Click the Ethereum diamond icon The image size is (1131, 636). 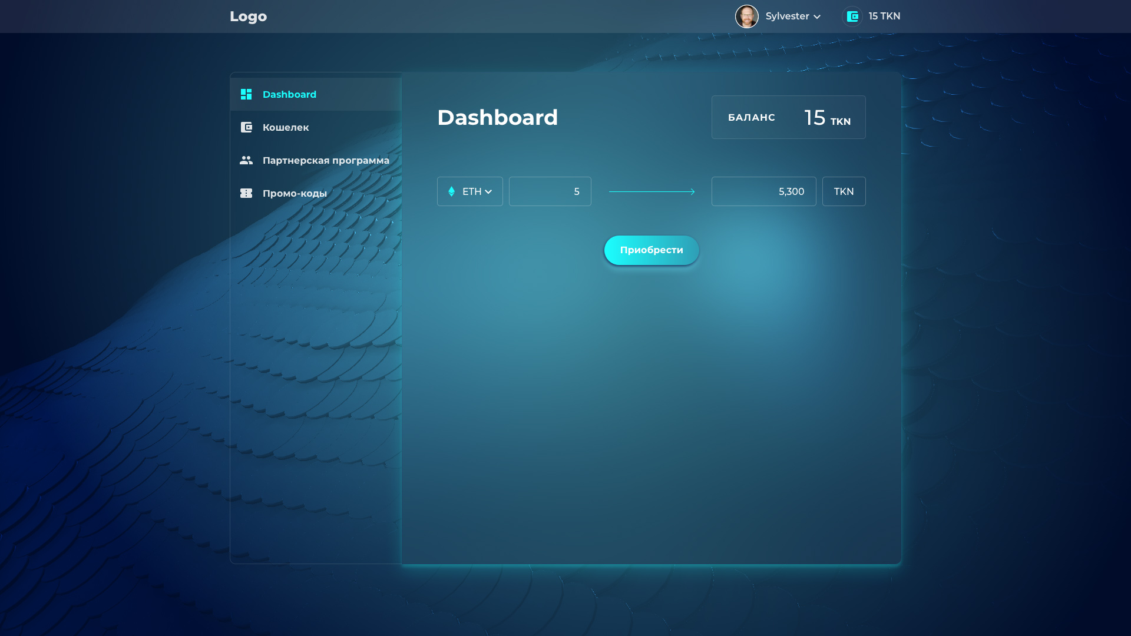(452, 191)
